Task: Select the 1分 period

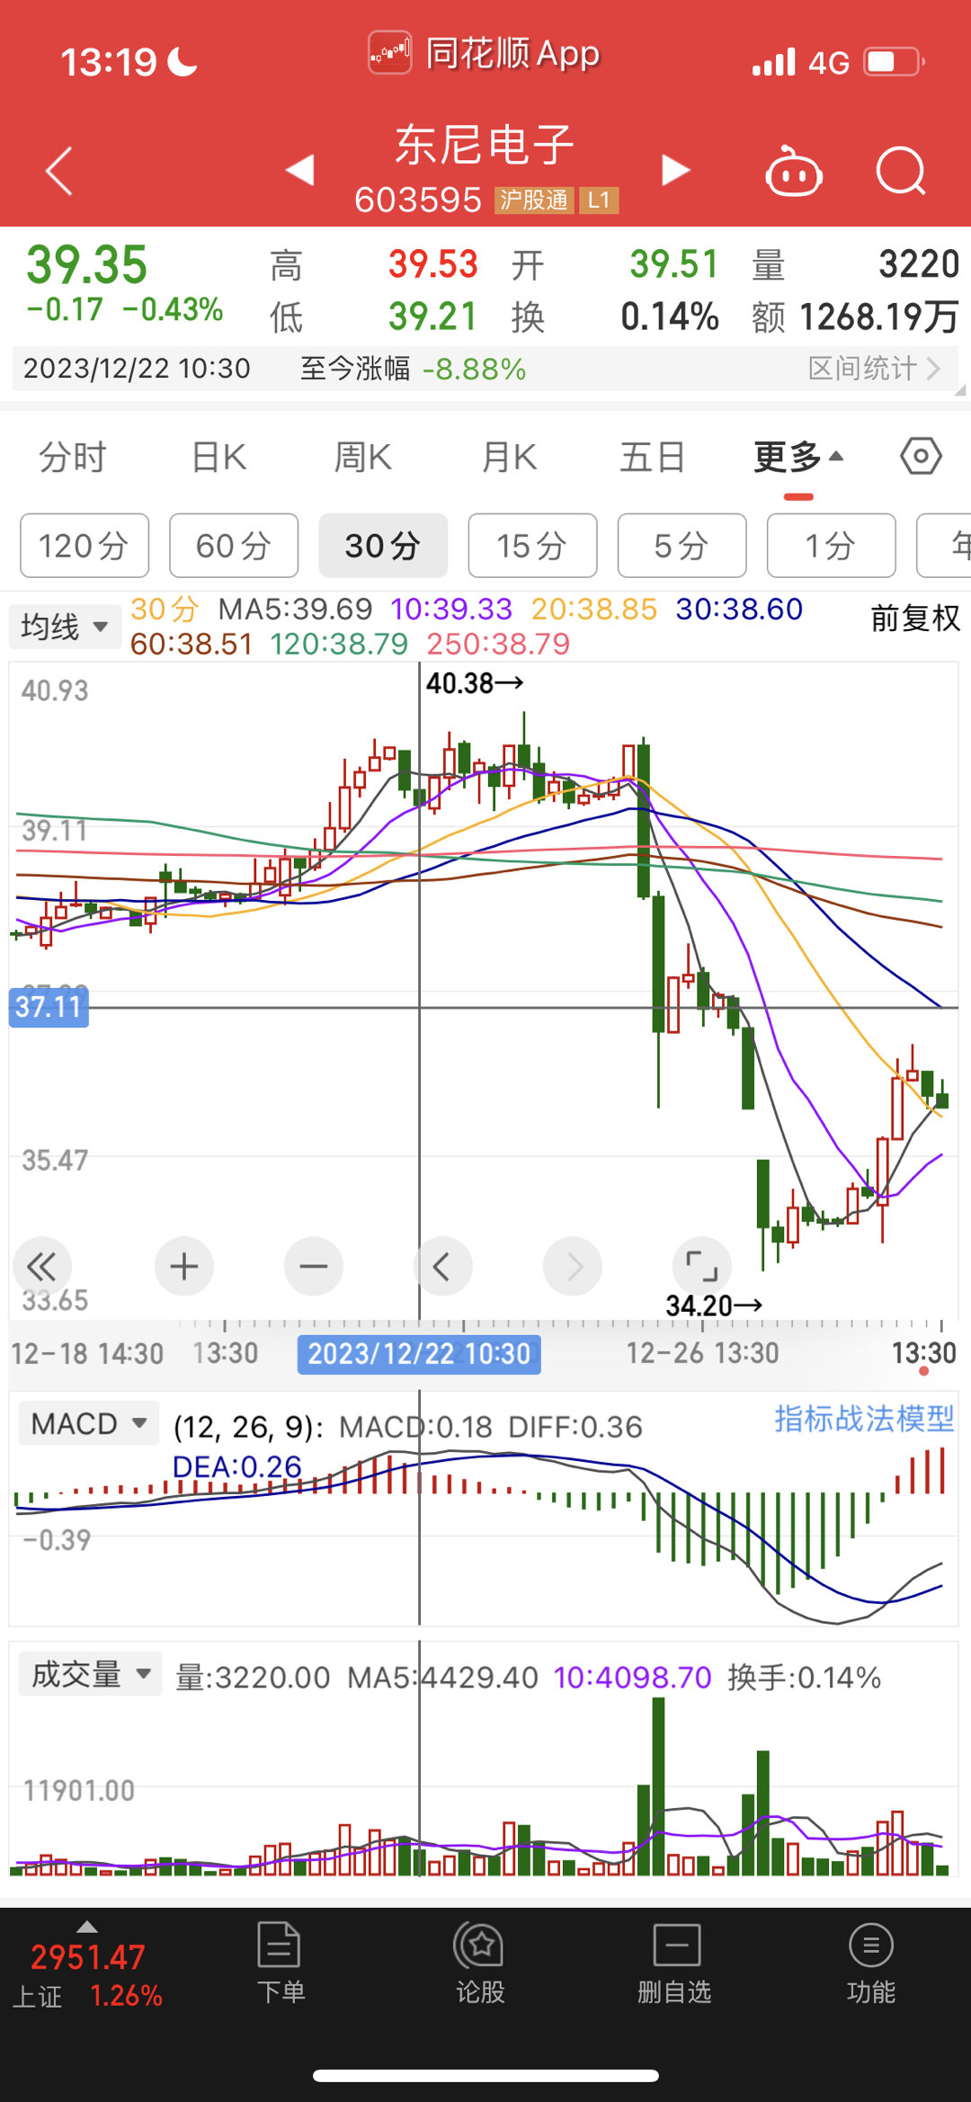Action: click(x=831, y=546)
